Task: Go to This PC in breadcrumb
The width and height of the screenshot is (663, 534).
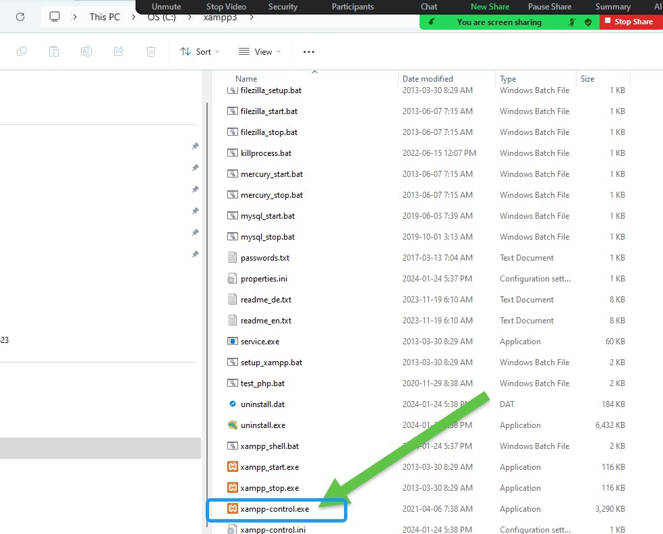Action: coord(105,17)
